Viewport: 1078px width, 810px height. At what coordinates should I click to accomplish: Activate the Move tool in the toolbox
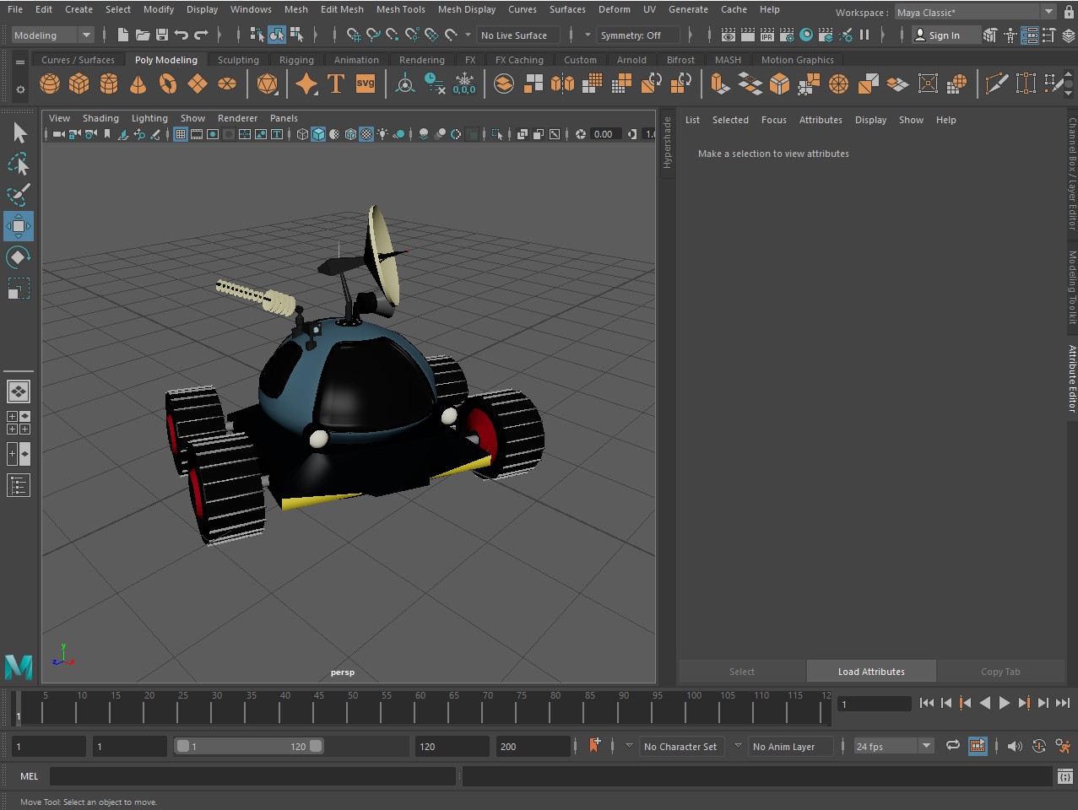pos(19,226)
